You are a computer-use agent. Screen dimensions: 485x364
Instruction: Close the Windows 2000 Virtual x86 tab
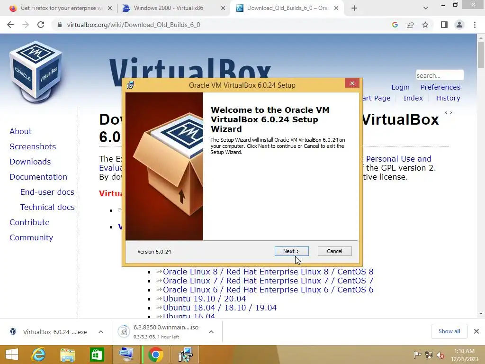(x=223, y=8)
